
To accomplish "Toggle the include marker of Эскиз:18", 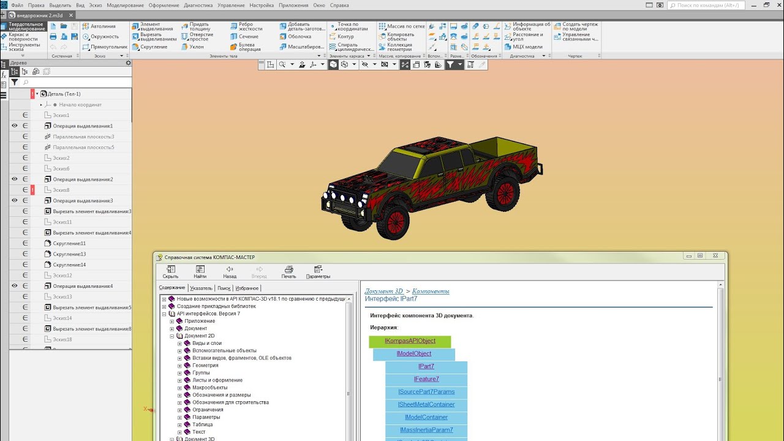I will point(26,339).
